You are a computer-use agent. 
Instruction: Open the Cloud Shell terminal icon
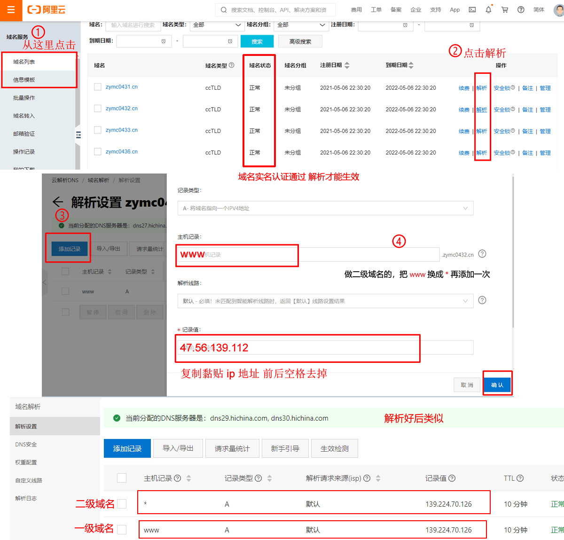(472, 10)
